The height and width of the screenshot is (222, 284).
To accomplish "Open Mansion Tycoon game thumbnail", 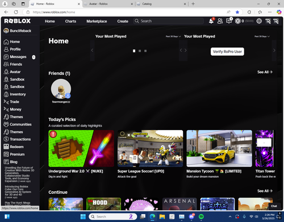I will pyautogui.click(x=219, y=148).
